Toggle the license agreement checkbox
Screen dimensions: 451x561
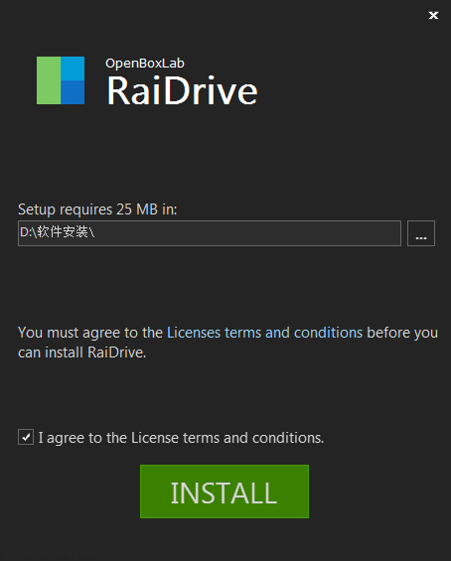[26, 437]
